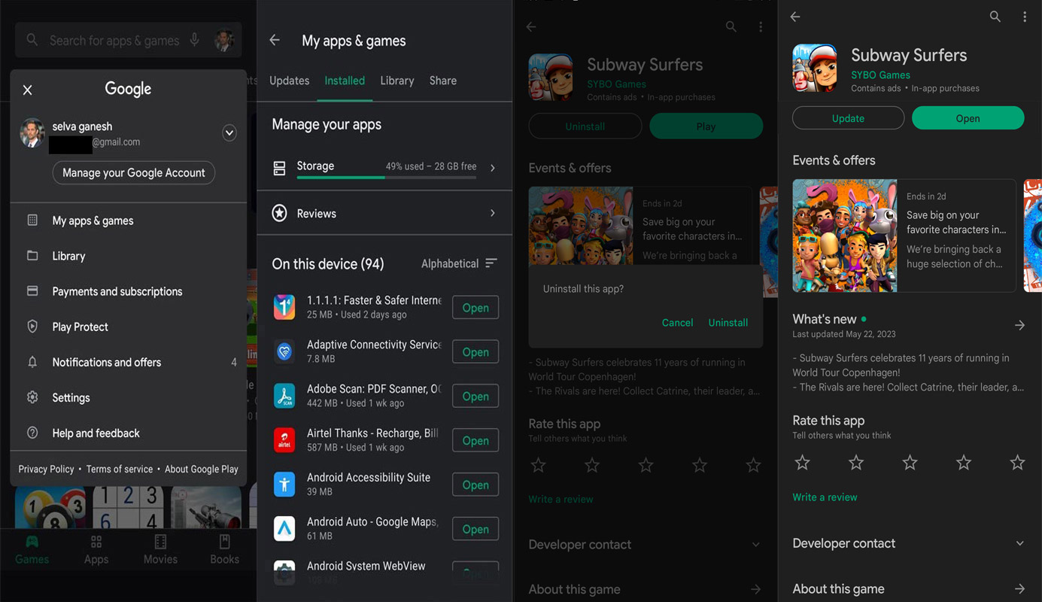
Task: Click the Terms of service link
Action: (x=119, y=469)
